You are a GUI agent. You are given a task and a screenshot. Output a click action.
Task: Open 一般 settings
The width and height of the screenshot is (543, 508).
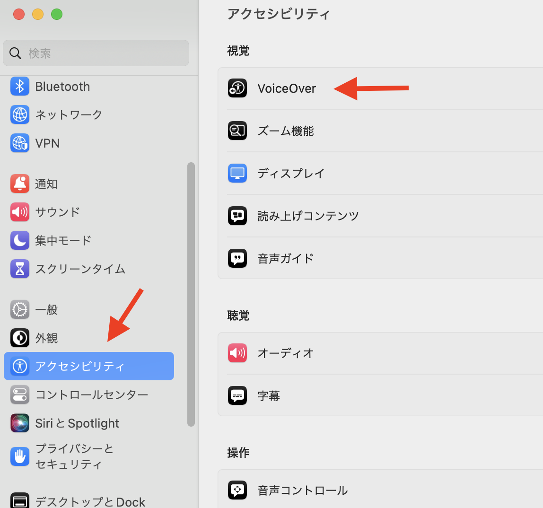click(x=46, y=310)
